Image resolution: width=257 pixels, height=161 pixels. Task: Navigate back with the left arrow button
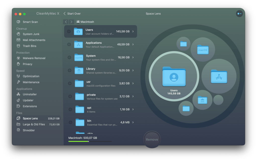(x=66, y=22)
